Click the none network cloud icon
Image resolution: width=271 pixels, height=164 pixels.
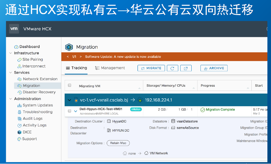pyautogui.click(x=125, y=153)
